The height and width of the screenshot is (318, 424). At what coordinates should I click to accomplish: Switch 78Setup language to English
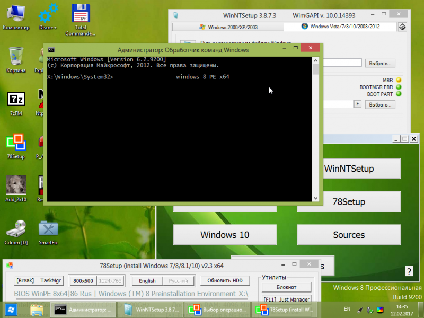coord(147,281)
